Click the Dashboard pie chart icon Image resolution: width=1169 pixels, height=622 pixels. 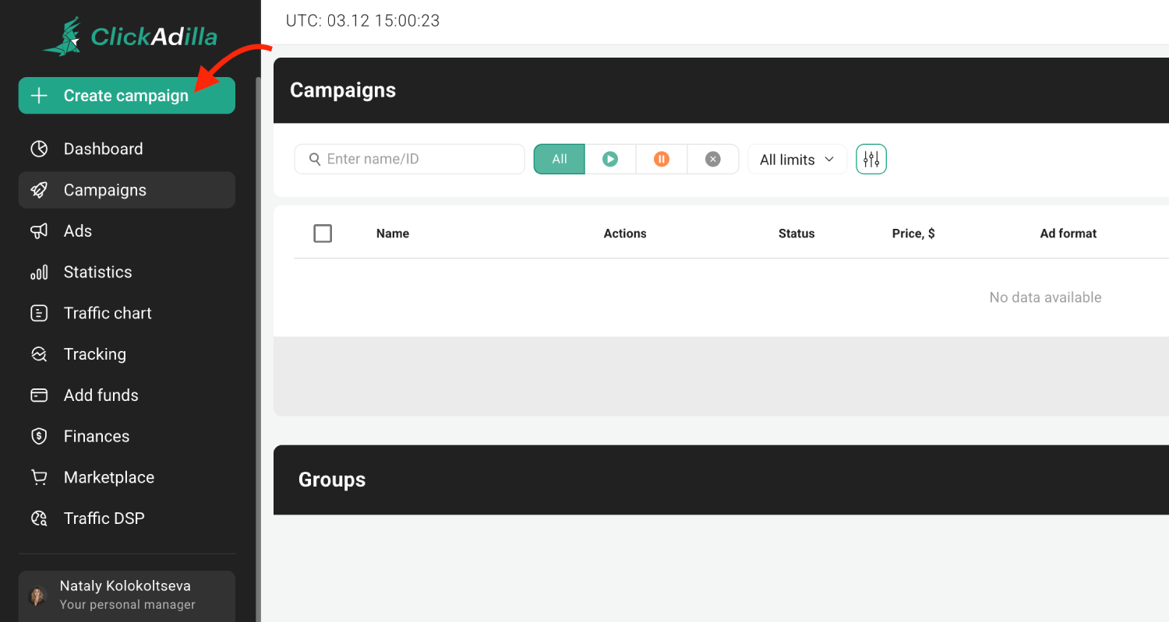[x=39, y=149]
